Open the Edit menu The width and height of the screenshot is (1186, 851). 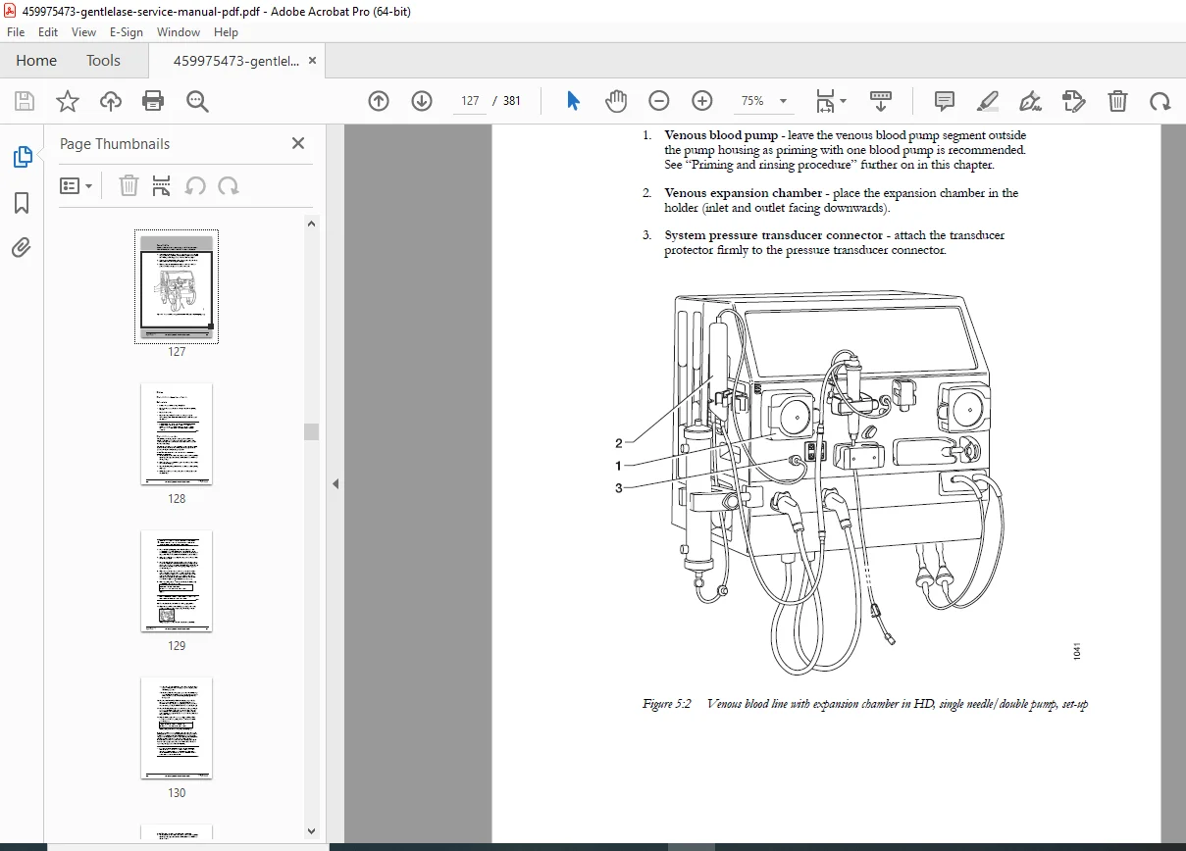tap(48, 32)
